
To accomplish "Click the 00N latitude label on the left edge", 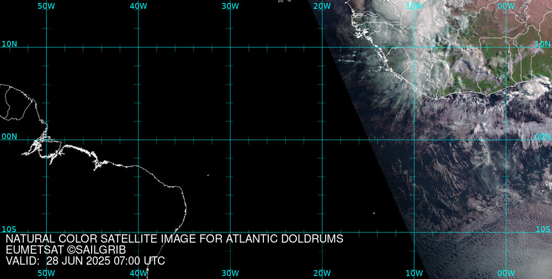I will pos(9,137).
